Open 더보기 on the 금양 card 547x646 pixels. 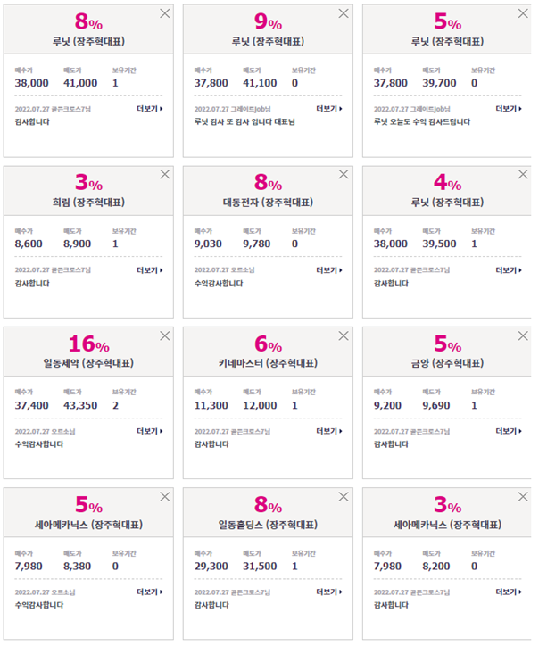coord(509,431)
